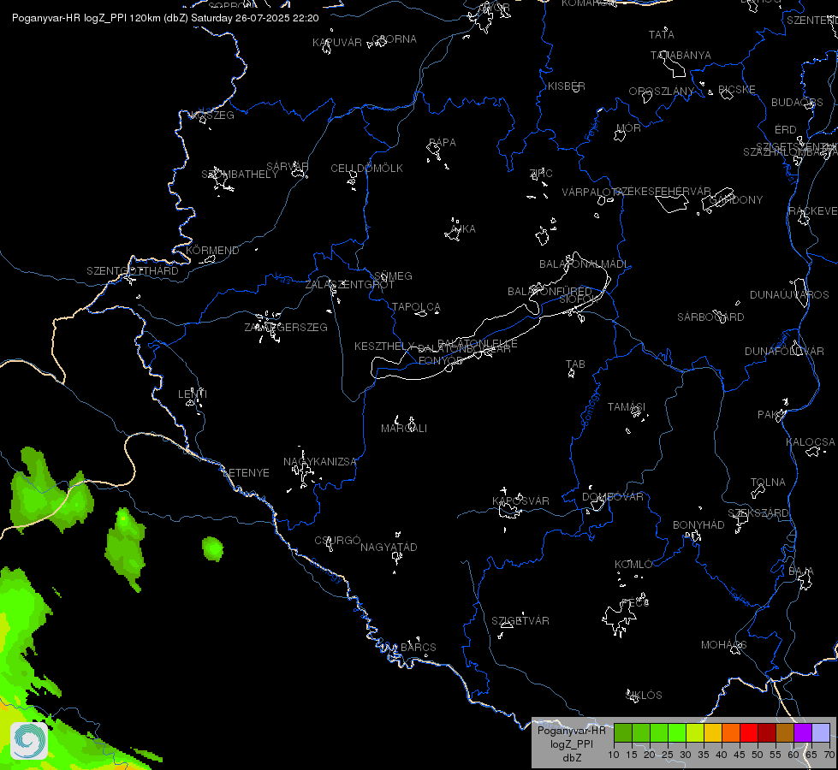Select the TAPOLCA city label
This screenshot has height=770, width=838.
click(x=416, y=307)
